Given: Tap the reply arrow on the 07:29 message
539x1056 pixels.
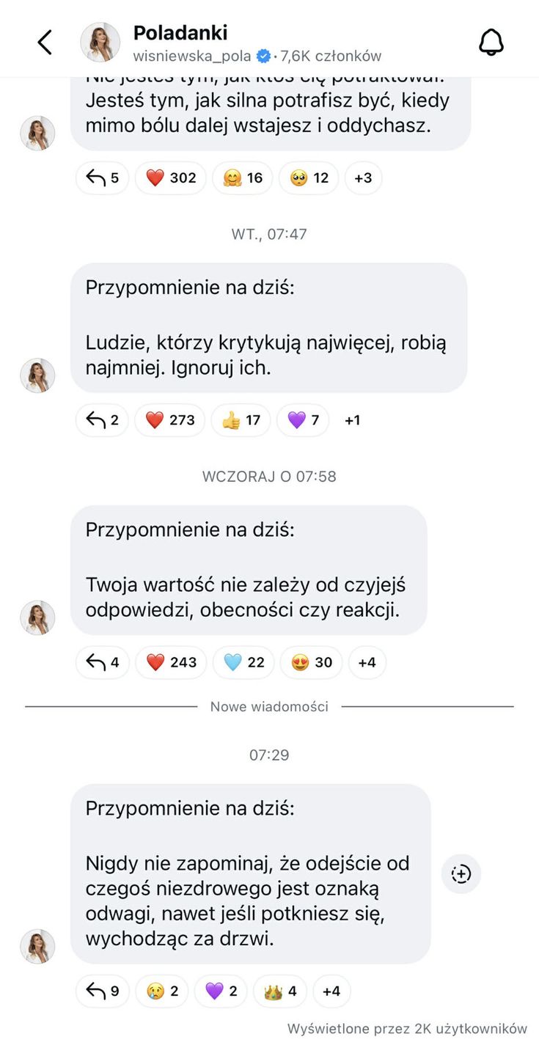Looking at the screenshot, I should pos(102,991).
